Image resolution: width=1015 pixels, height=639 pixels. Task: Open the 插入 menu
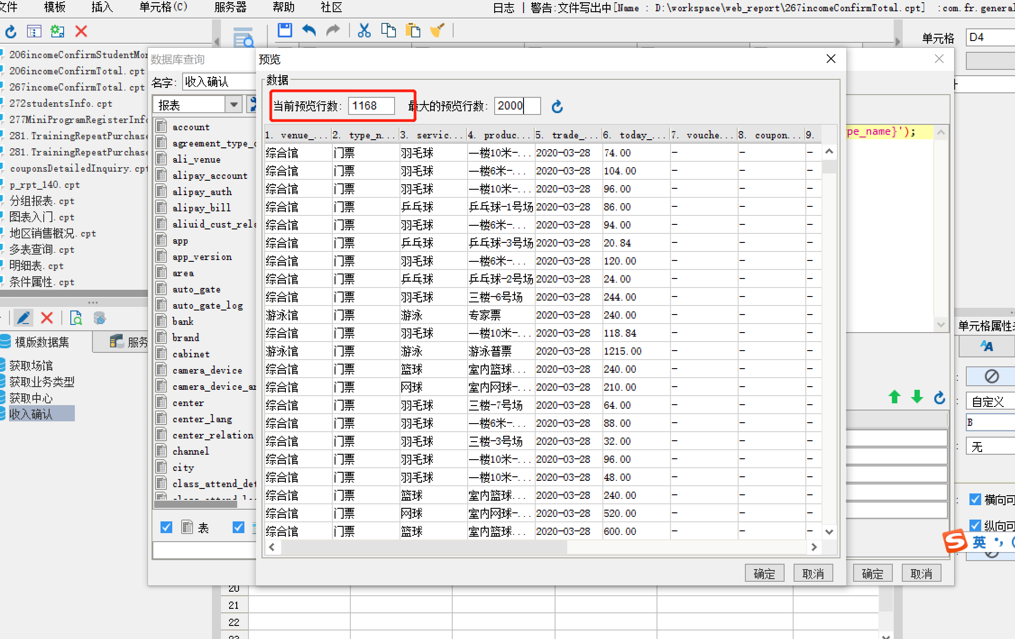[x=102, y=7]
